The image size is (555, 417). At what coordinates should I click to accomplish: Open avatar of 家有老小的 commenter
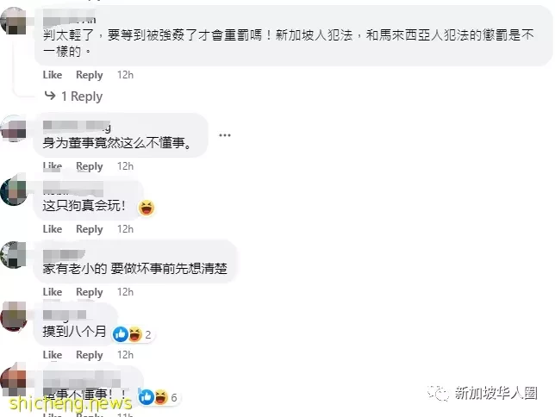14,254
